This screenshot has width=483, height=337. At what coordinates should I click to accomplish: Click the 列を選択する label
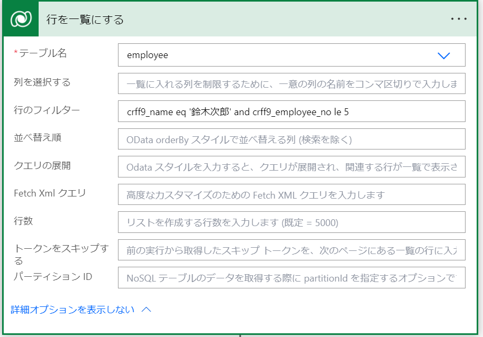pyautogui.click(x=42, y=82)
